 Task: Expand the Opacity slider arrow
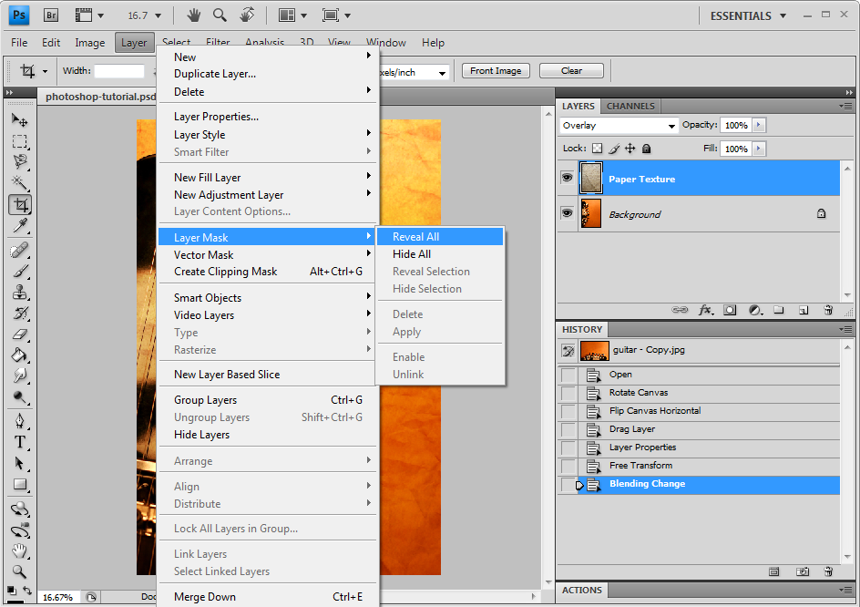coord(759,126)
